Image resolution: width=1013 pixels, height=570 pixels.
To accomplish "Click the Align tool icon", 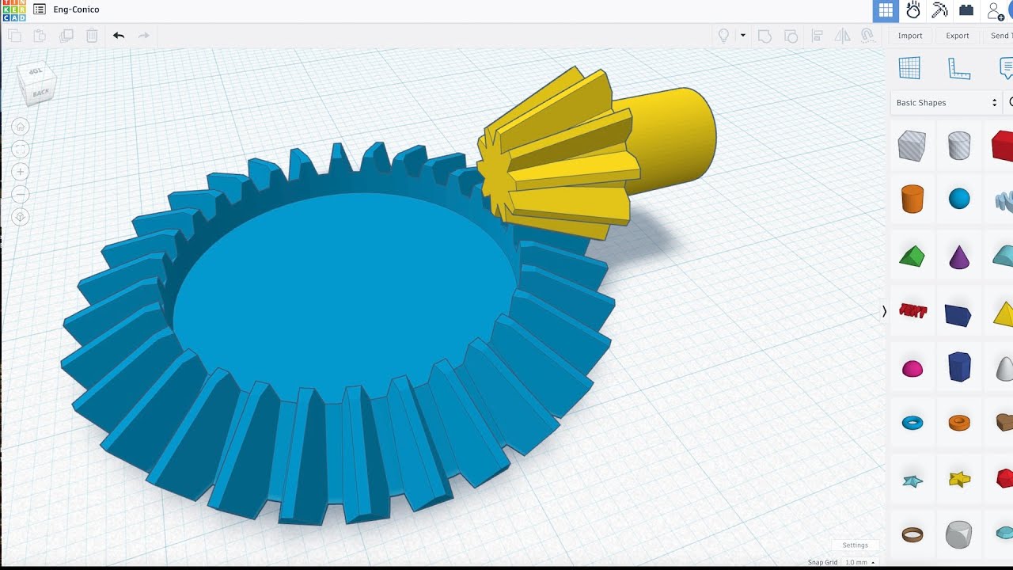I will click(818, 36).
